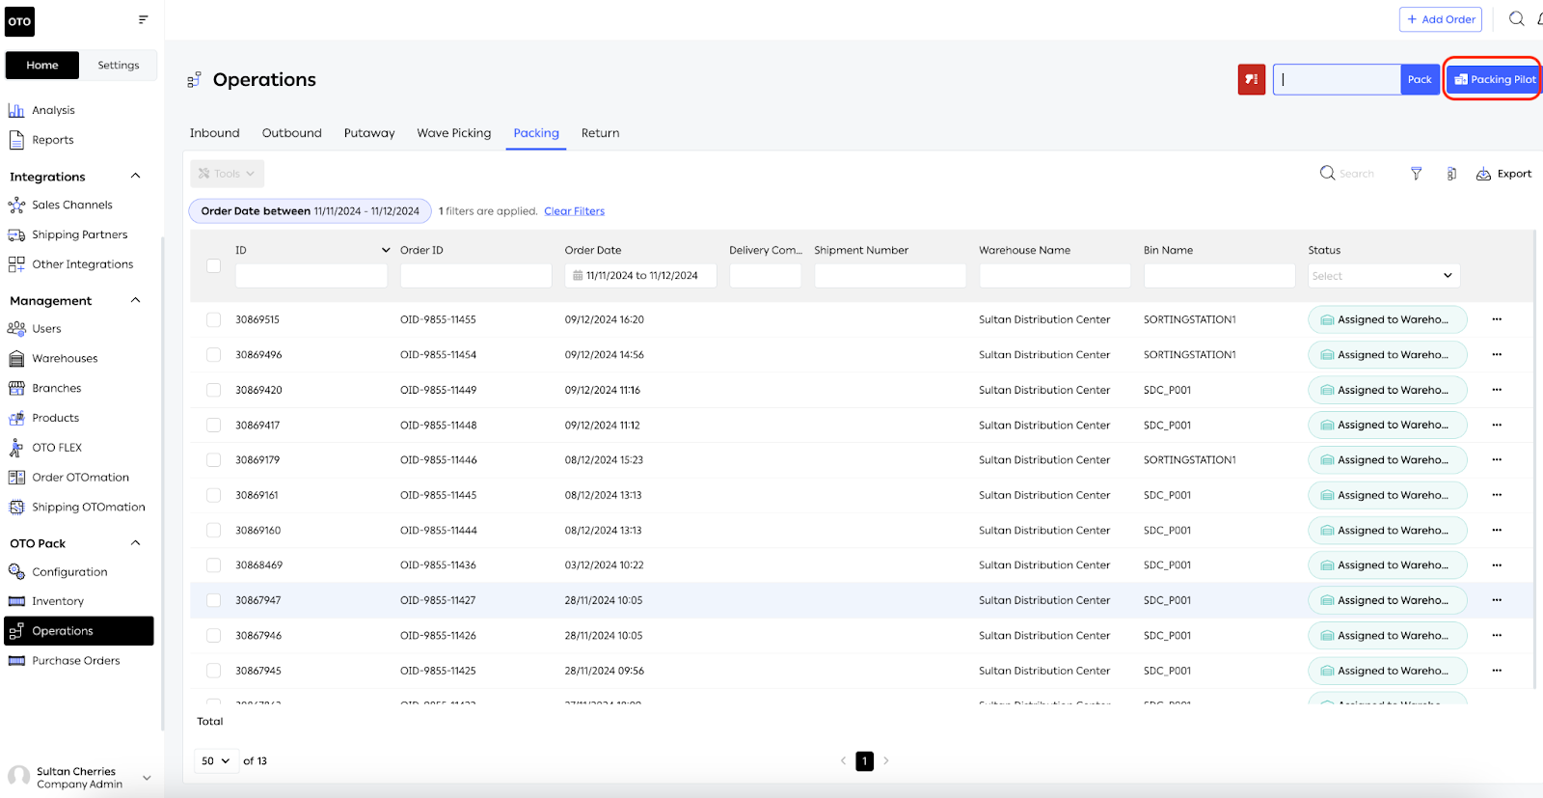
Task: Select checkbox for order 30869496
Action: 213,354
